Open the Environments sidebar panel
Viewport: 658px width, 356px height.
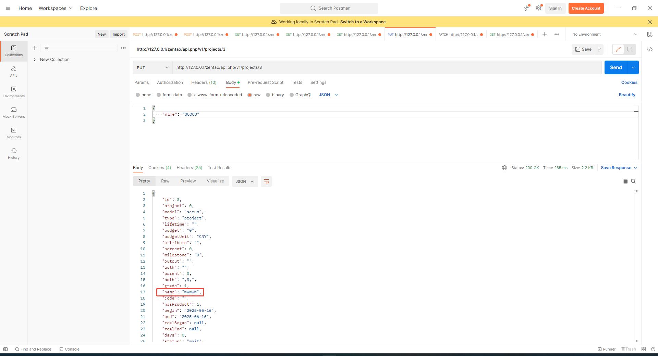(14, 92)
